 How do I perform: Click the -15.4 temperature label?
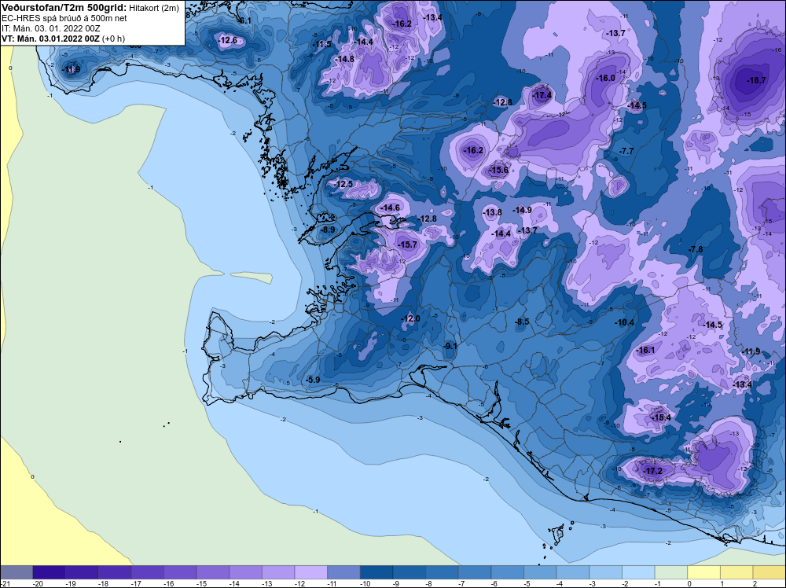pyautogui.click(x=660, y=417)
